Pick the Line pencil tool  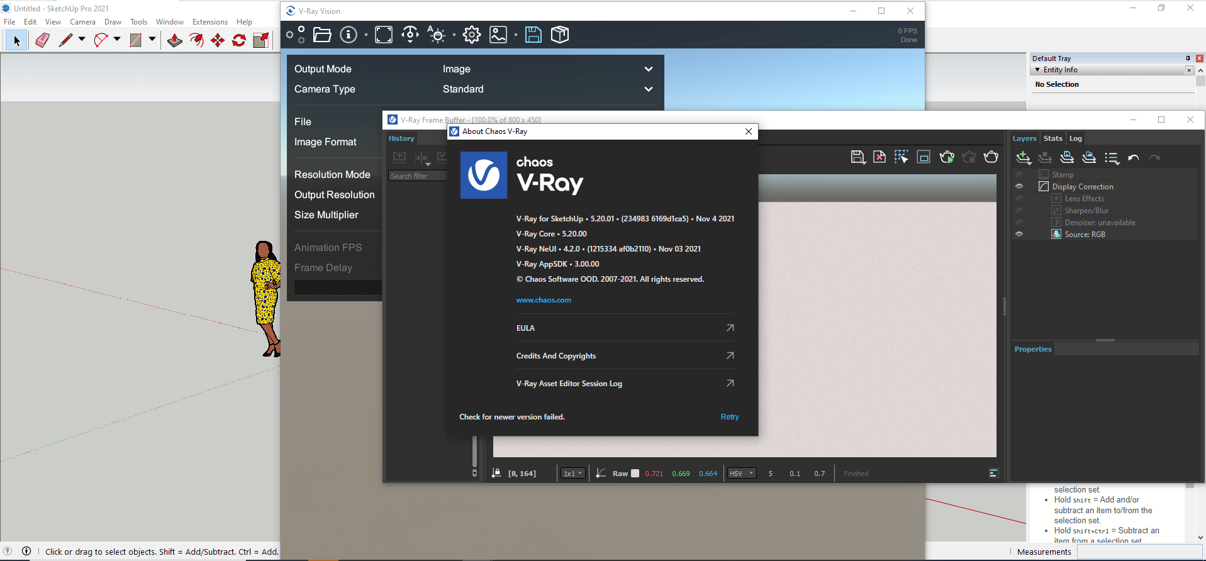pyautogui.click(x=65, y=40)
